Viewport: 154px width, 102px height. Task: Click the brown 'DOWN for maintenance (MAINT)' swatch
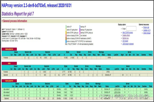click(66, 38)
